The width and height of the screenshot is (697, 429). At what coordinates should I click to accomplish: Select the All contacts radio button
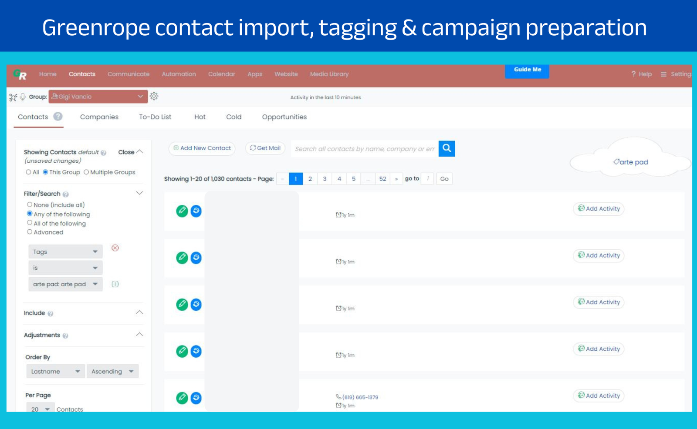pyautogui.click(x=28, y=172)
